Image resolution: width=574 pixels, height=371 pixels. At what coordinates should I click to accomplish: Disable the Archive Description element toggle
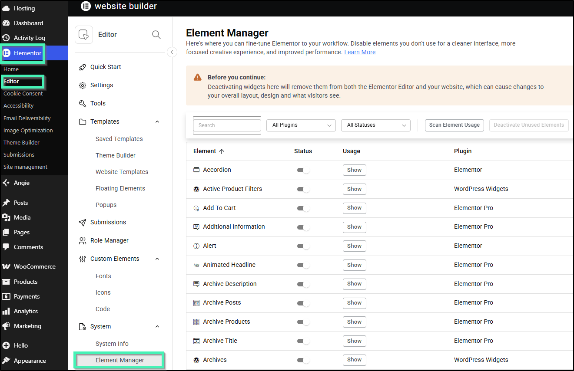[x=303, y=284]
